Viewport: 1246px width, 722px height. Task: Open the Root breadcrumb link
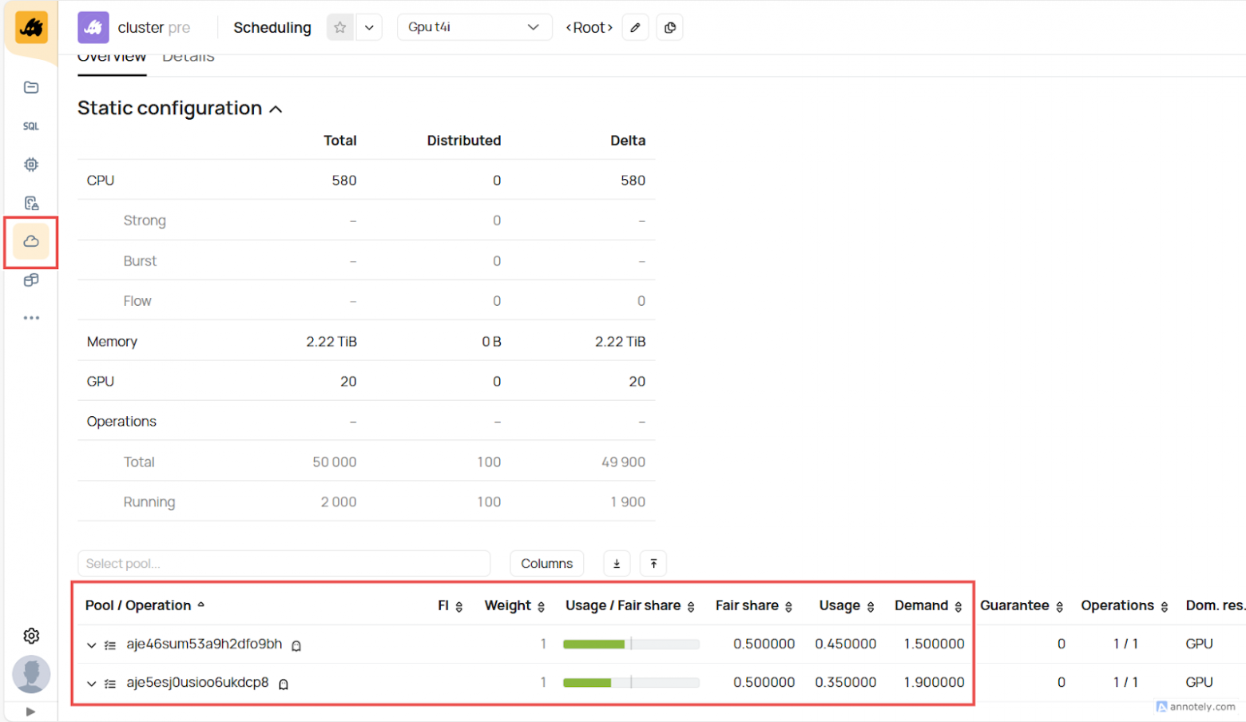click(x=589, y=26)
